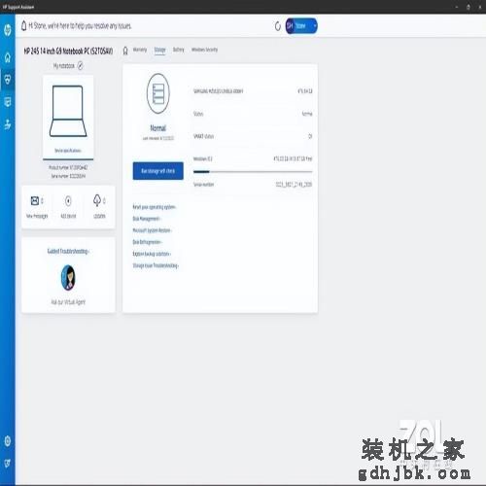
Task: Click the bell icon before the Memory tab
Action: click(x=125, y=51)
